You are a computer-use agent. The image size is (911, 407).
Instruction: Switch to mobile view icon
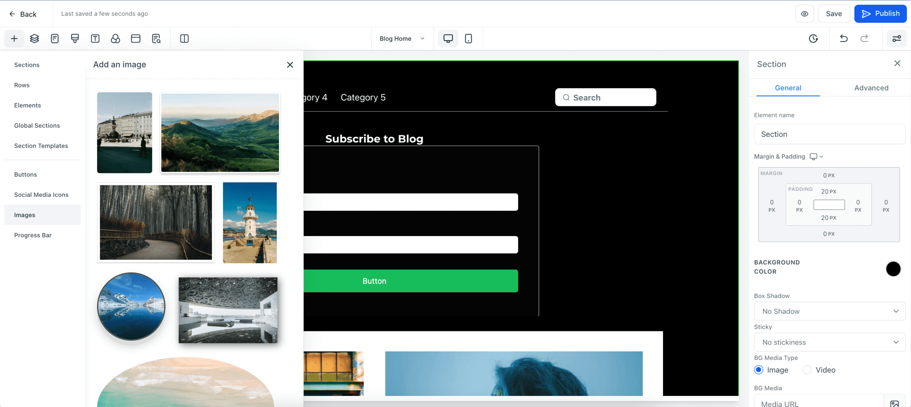click(x=468, y=38)
